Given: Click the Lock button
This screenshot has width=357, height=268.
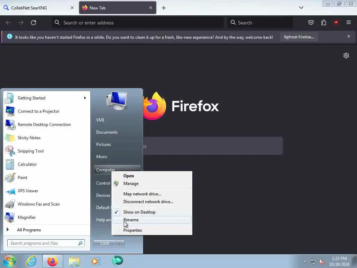Looking at the screenshot, I should [105, 243].
